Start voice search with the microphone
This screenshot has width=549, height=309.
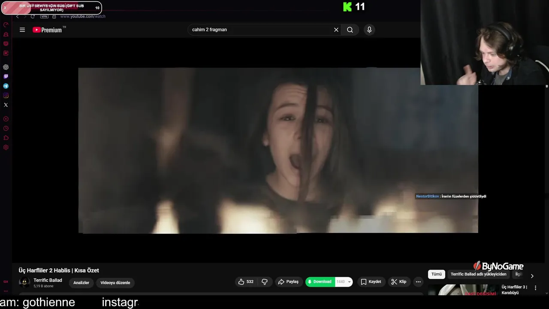coord(369,30)
